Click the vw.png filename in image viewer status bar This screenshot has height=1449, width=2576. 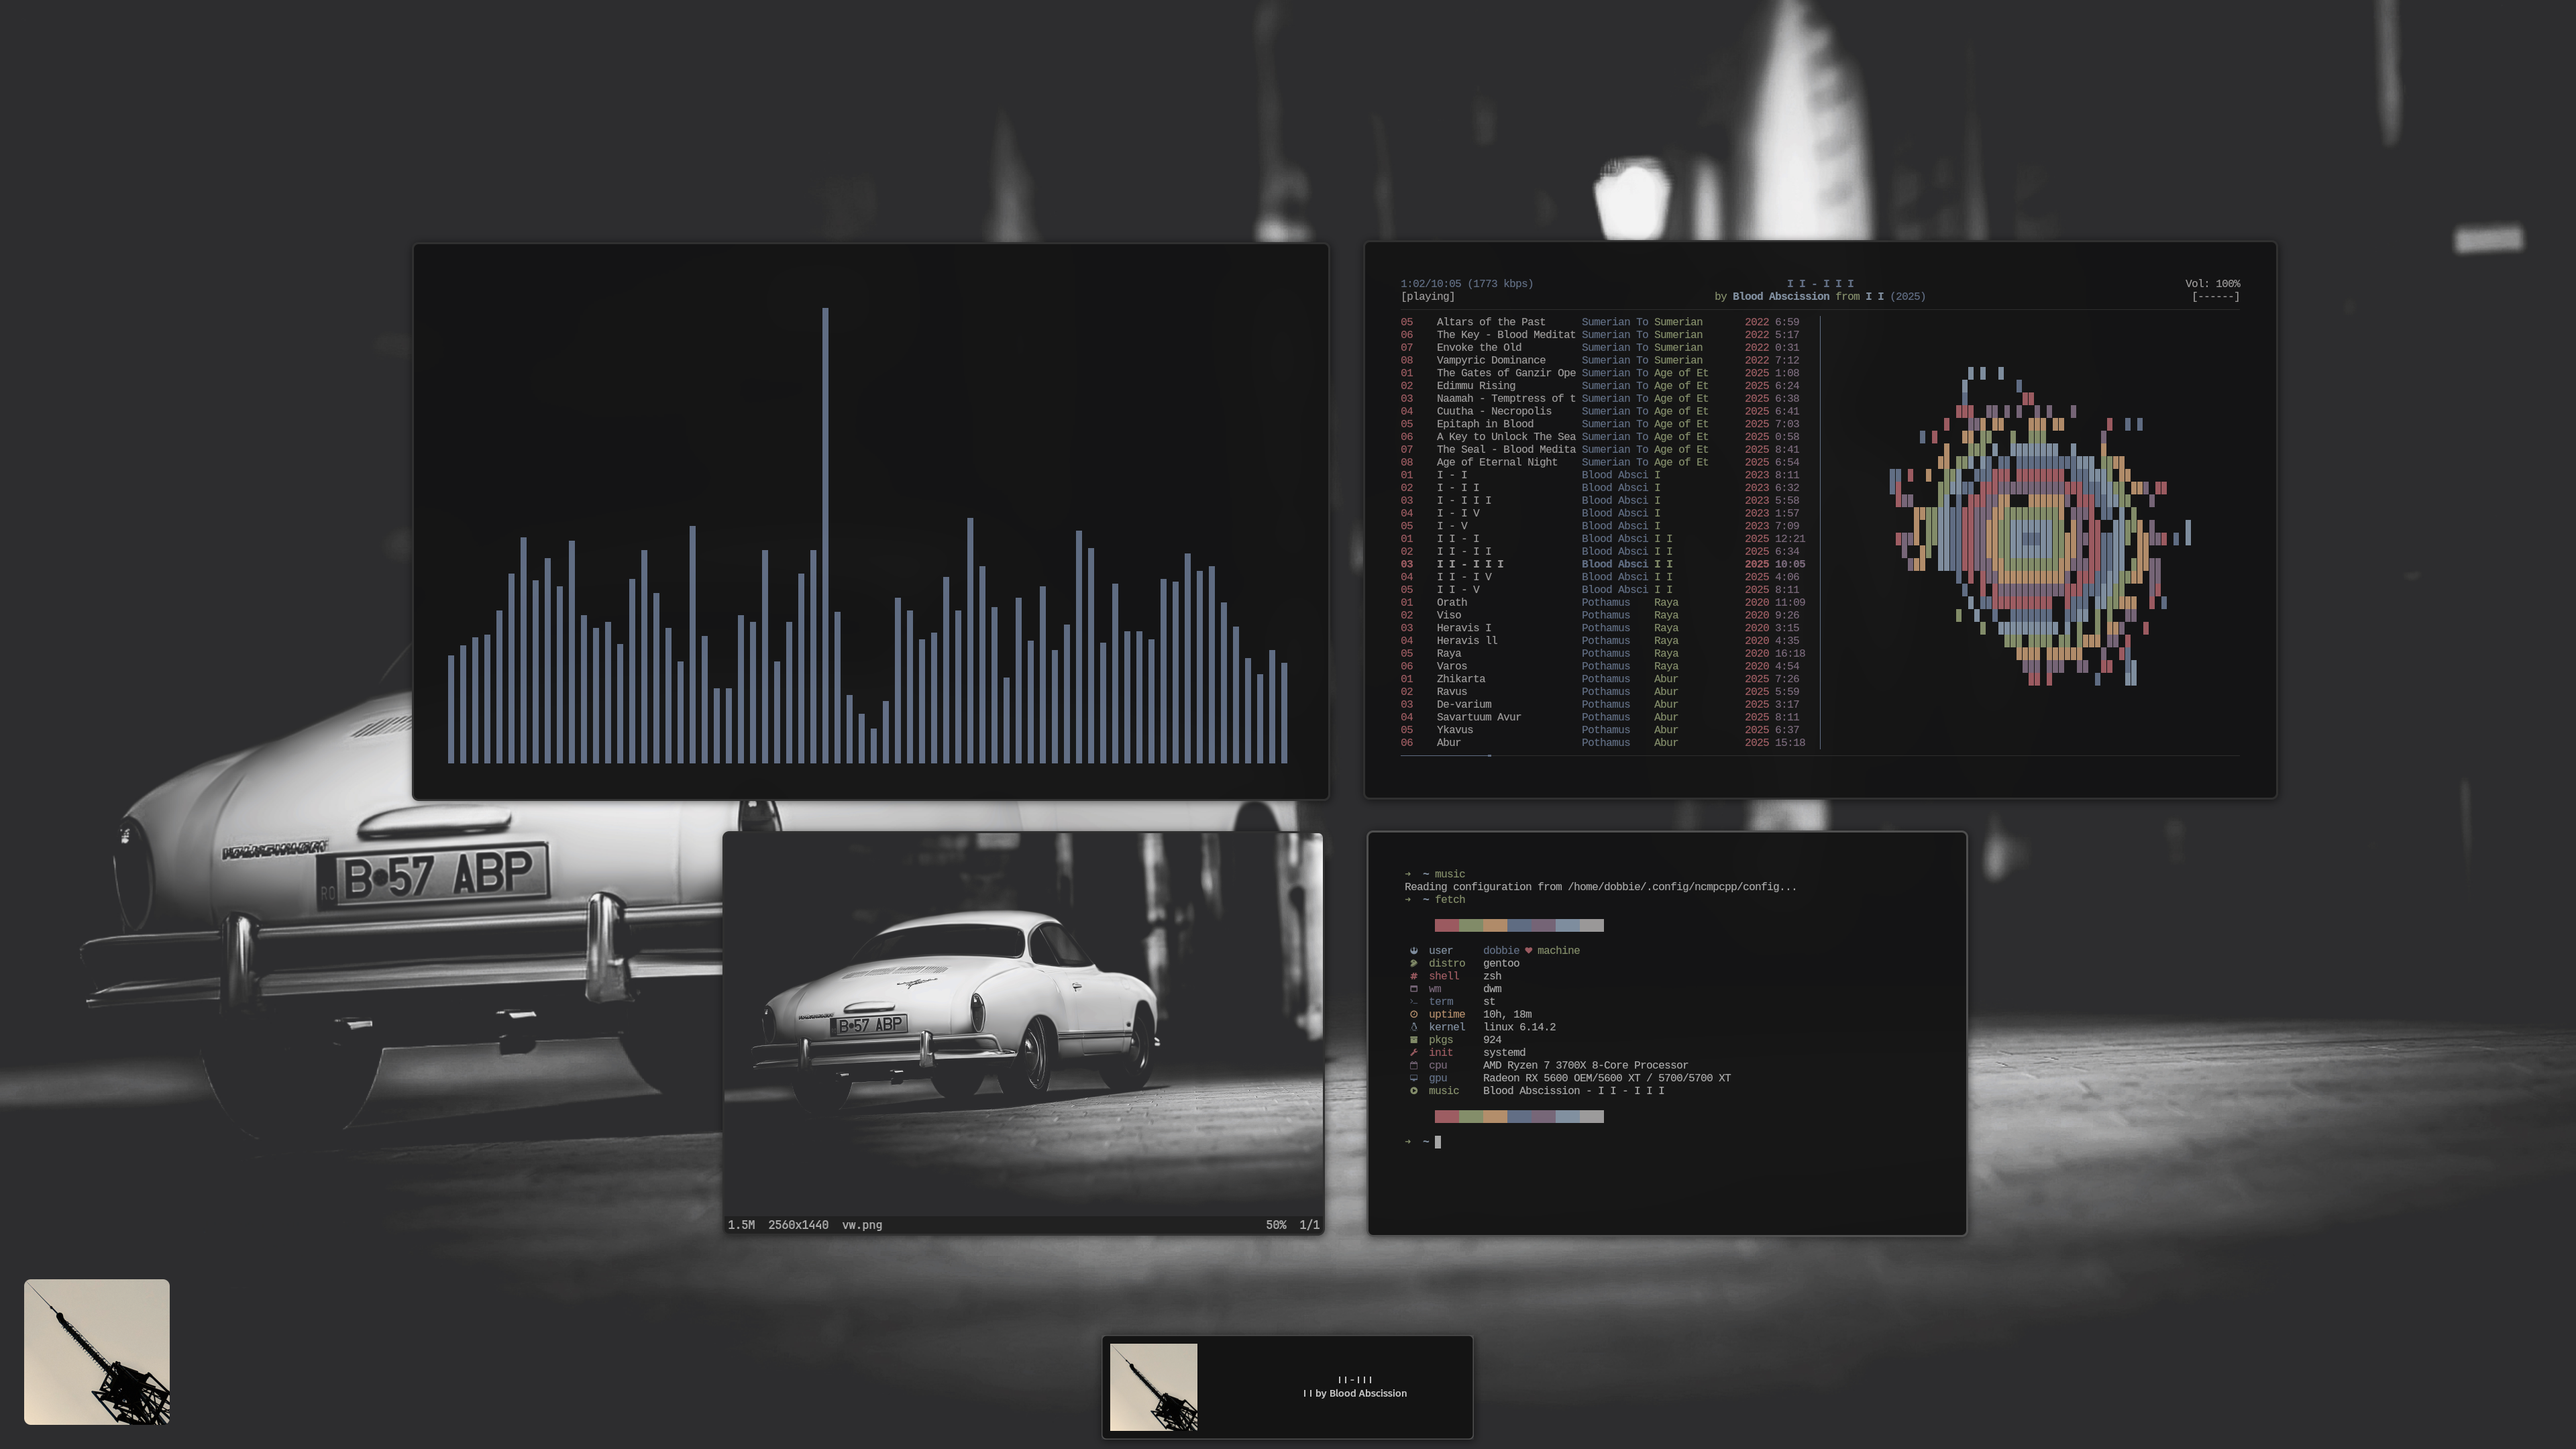tap(861, 1225)
